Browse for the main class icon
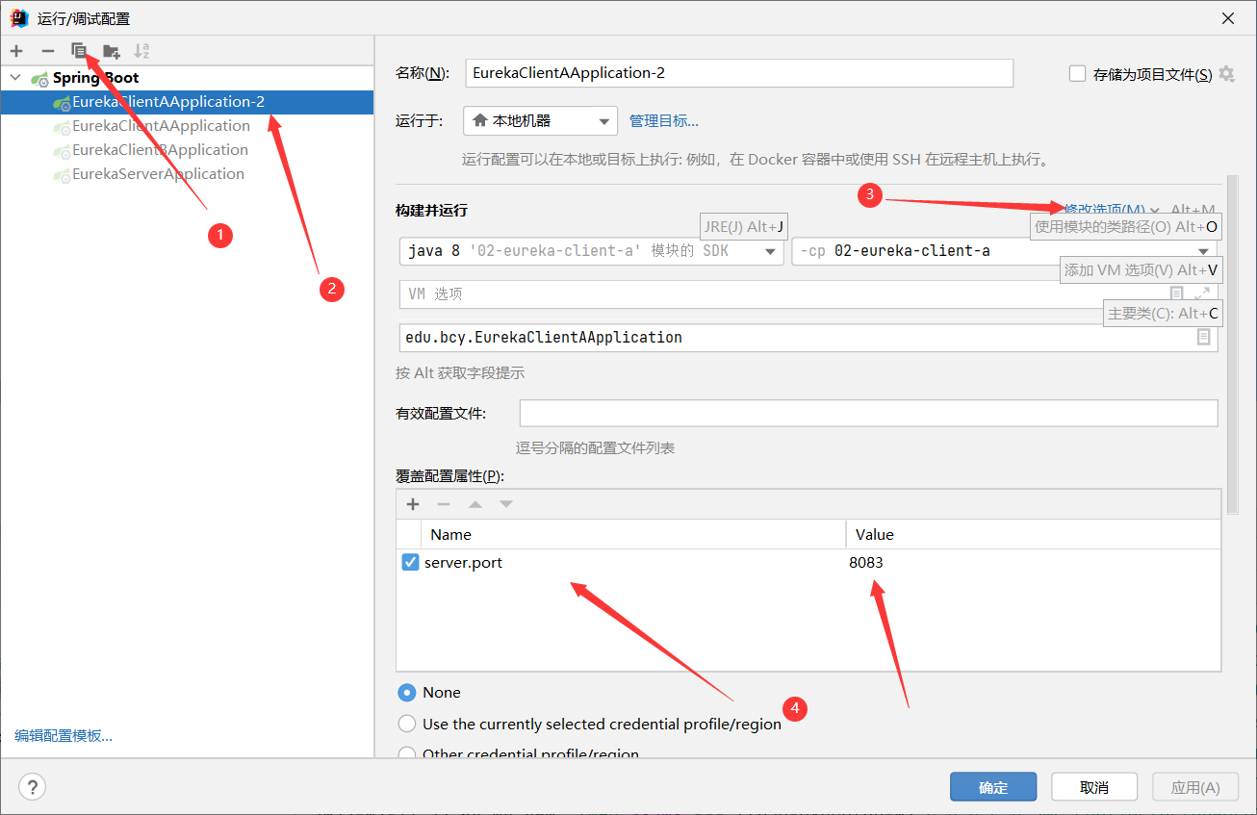 pyautogui.click(x=1203, y=338)
